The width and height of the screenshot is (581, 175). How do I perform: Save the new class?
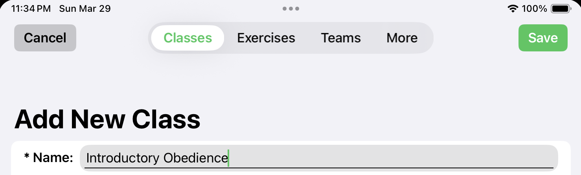543,38
